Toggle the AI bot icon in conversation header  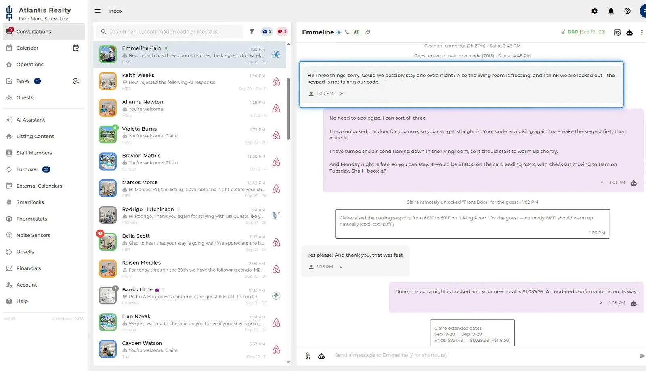point(629,32)
